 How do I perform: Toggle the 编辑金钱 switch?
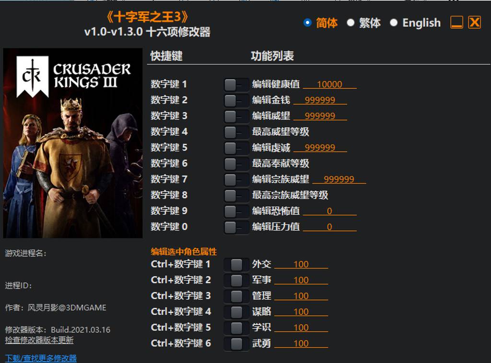pyautogui.click(x=236, y=101)
